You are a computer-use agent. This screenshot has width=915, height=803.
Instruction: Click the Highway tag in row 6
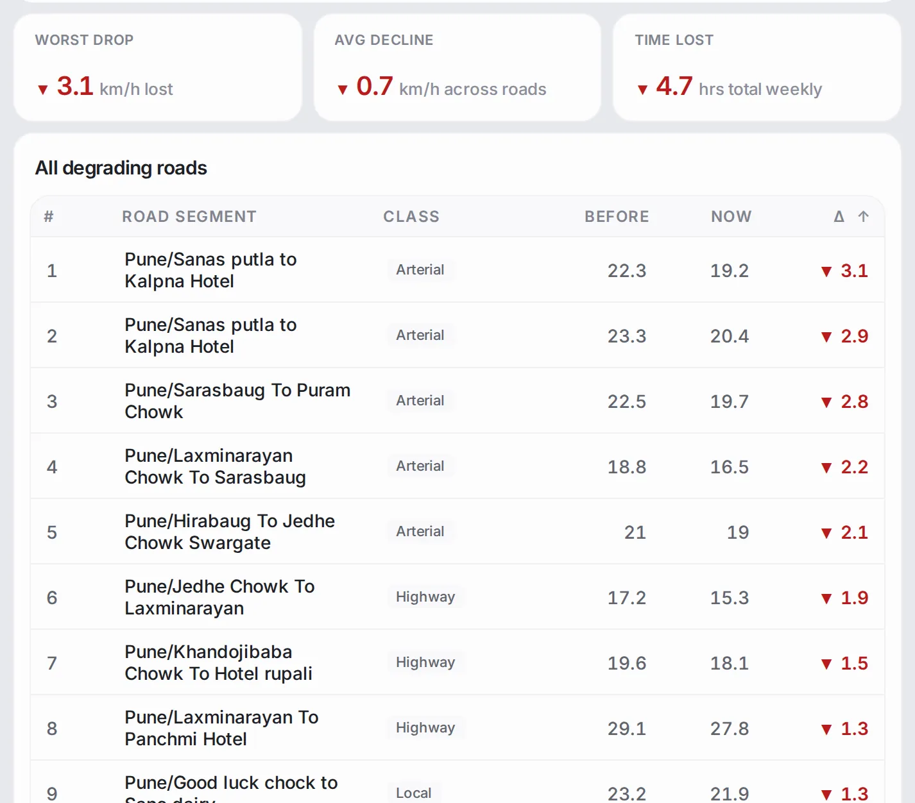pos(425,597)
